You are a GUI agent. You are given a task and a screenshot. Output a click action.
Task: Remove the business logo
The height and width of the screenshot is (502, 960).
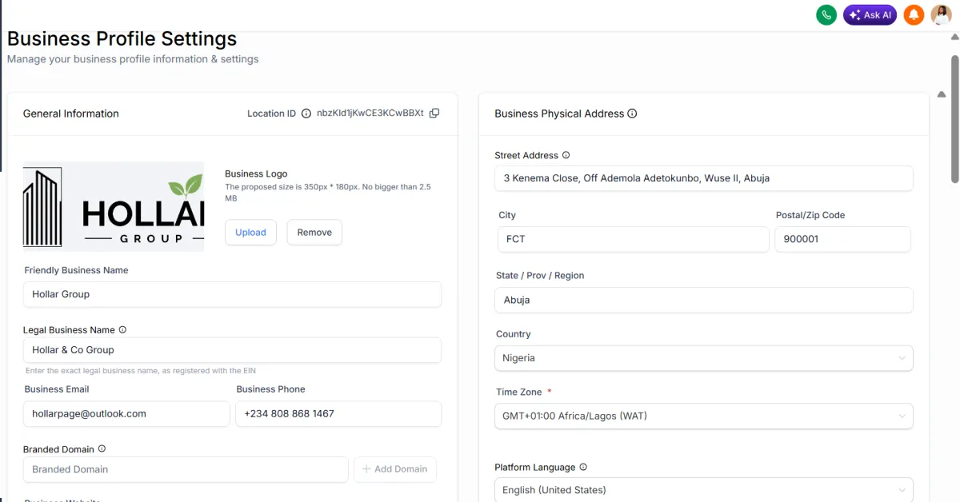coord(314,233)
